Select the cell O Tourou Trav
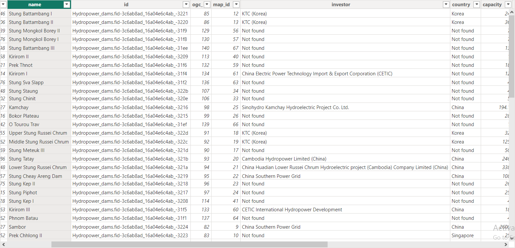The image size is (515, 248). click(x=39, y=124)
